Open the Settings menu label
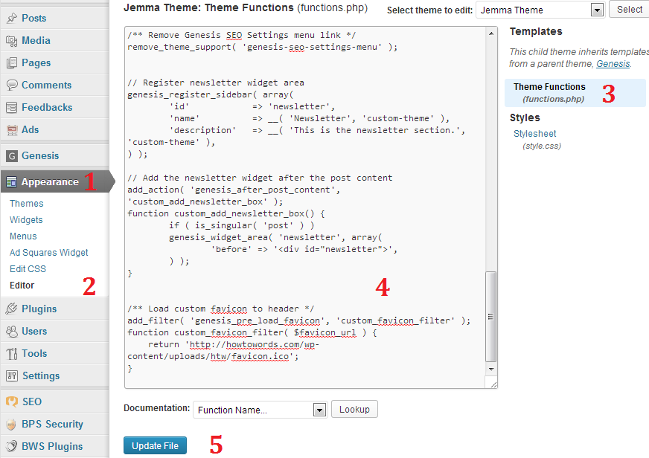This screenshot has height=458, width=649. tap(41, 375)
